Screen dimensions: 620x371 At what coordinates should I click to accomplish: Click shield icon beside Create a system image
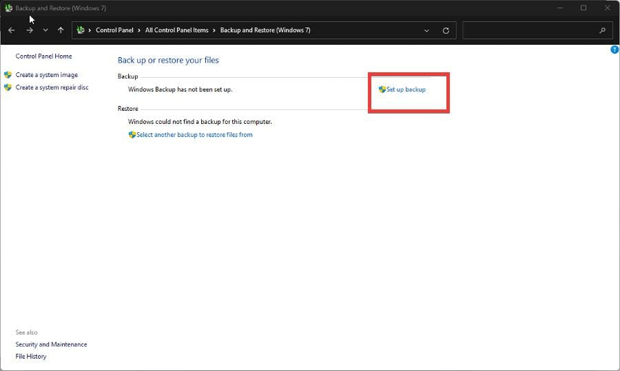point(8,74)
